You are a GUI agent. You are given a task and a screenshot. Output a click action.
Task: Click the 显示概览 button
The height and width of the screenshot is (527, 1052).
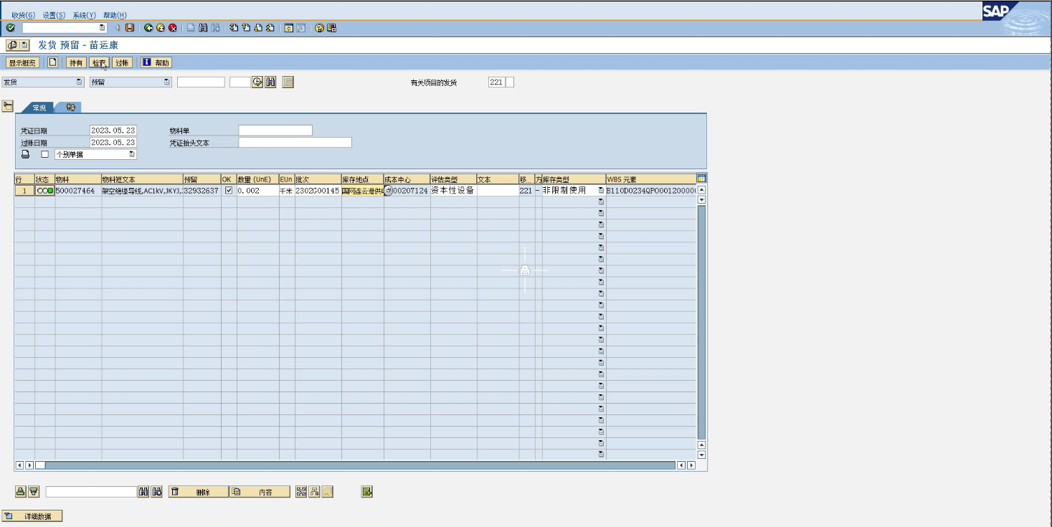coord(23,62)
